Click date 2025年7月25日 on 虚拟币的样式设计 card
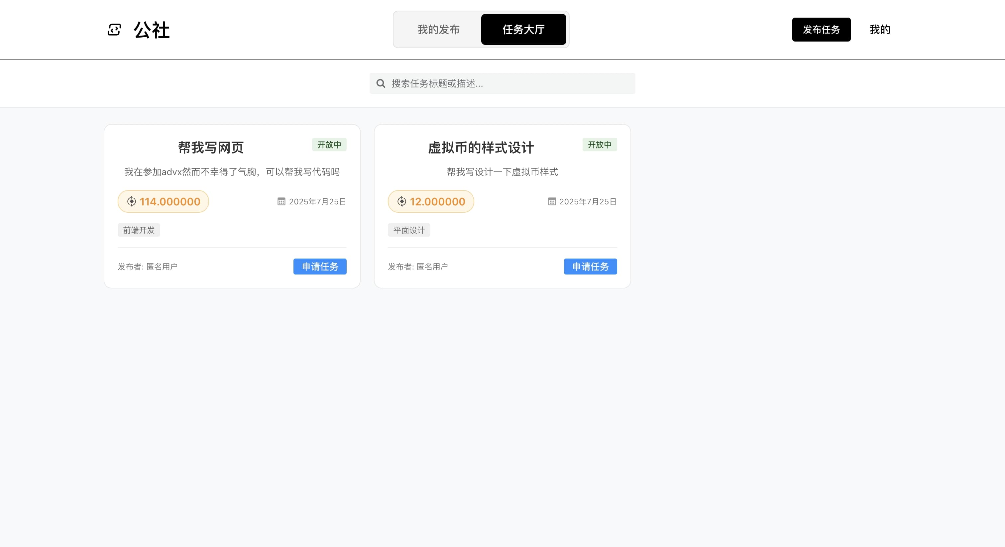 click(x=588, y=202)
